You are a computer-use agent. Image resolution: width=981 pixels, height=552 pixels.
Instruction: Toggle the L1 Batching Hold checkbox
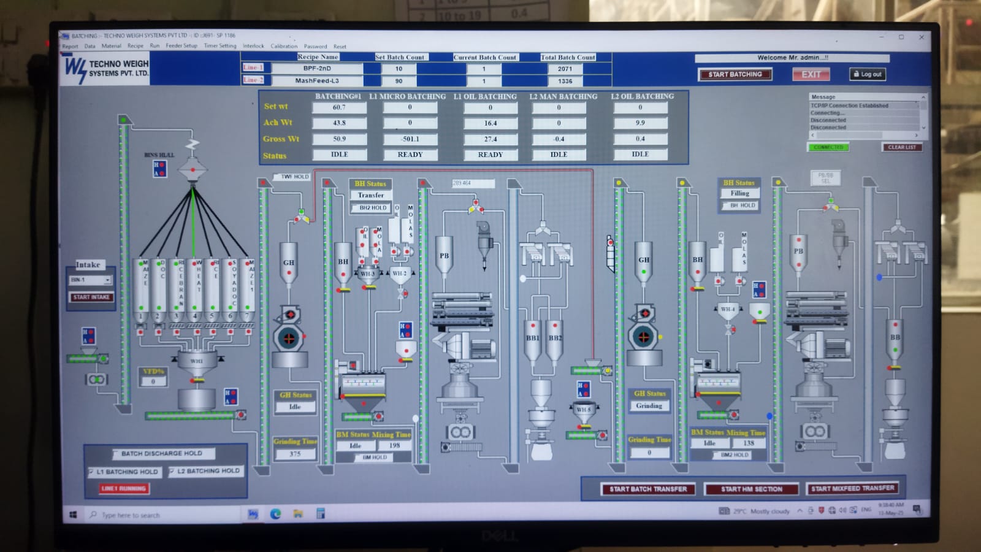92,472
